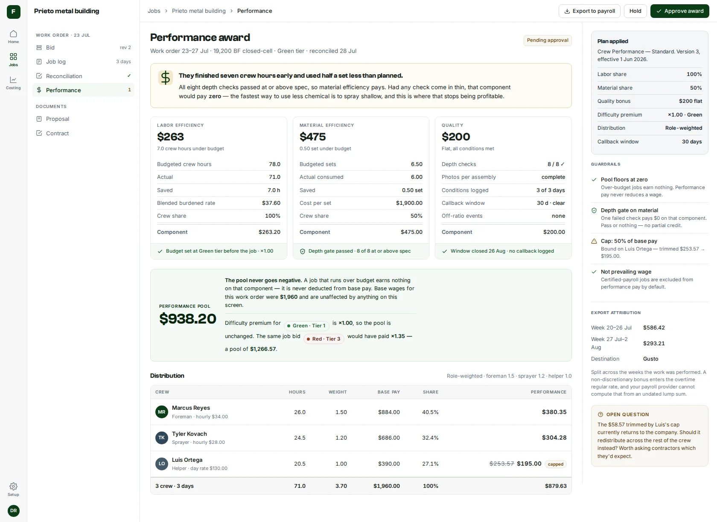
Task: Click Material efficiency $475 total
Action: tap(312, 137)
